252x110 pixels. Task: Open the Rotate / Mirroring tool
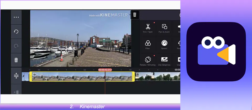point(148,61)
